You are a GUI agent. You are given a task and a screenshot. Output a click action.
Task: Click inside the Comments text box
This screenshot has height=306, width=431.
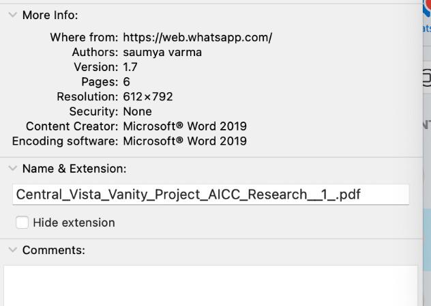point(211,286)
